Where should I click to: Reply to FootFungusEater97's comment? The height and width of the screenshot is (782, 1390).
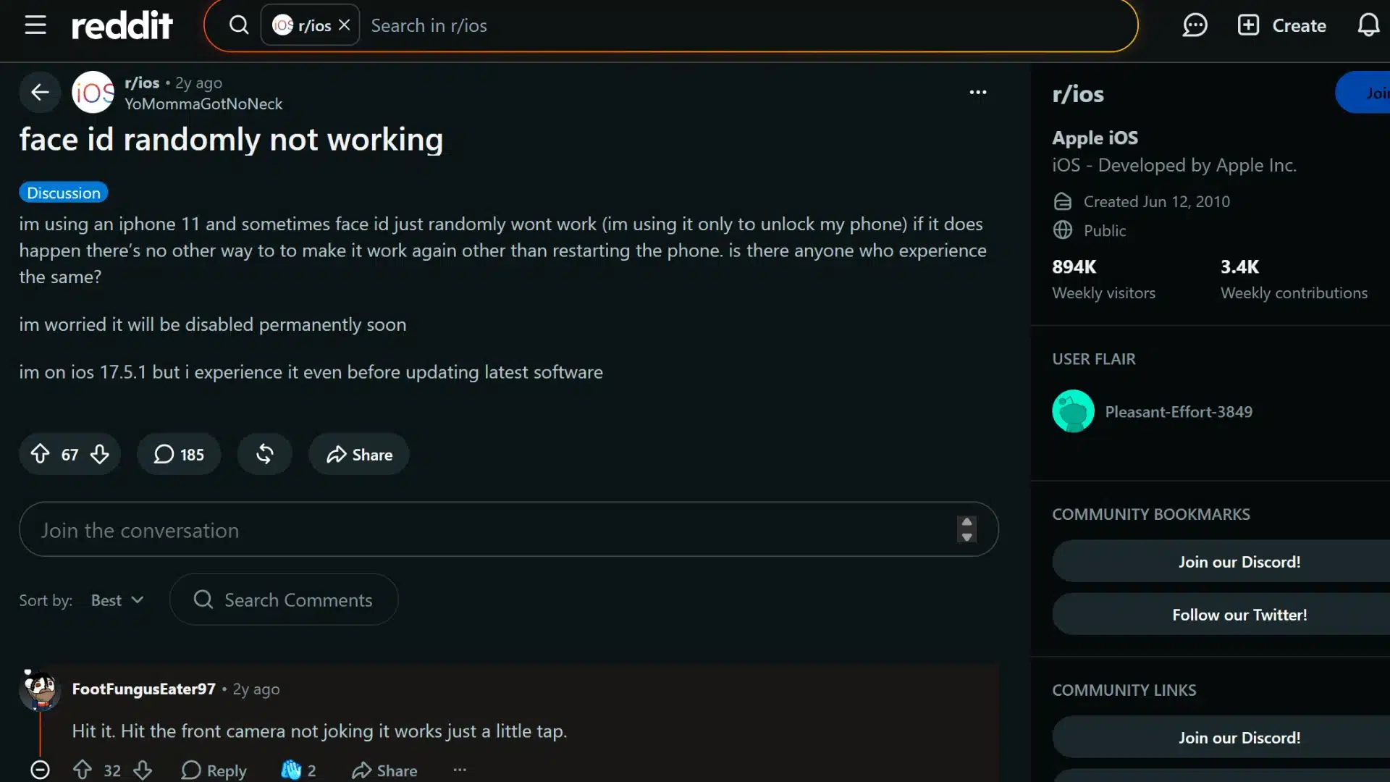(x=214, y=770)
